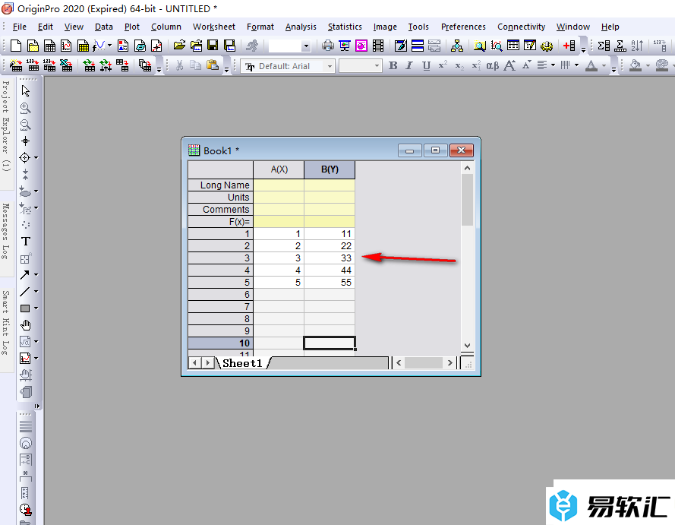Select the Zoom In tool
Image resolution: width=675 pixels, height=525 pixels.
25,108
